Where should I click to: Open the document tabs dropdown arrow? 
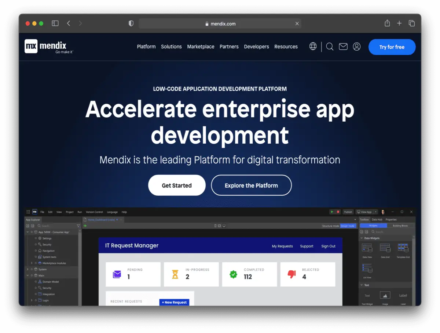tap(355, 219)
